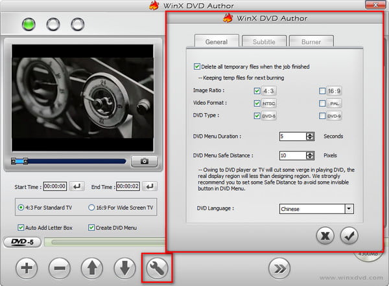The image size is (389, 286).
Task: Toggle Create DVD Menu checkbox
Action: 91,228
